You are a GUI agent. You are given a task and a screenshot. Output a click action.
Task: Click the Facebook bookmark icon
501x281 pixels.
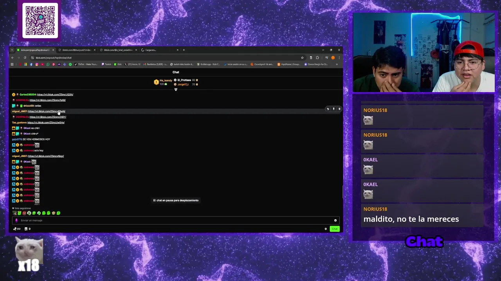tap(31, 64)
